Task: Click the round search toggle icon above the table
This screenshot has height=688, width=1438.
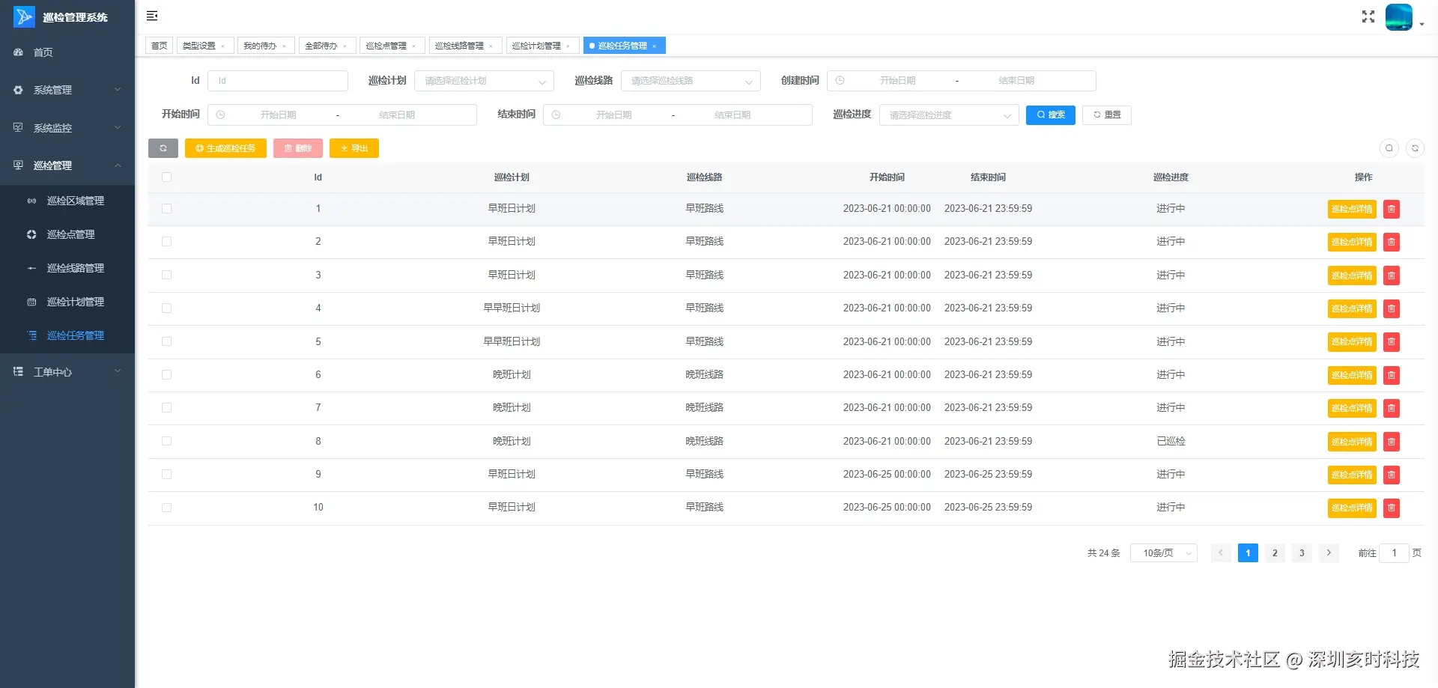Action: tap(1389, 148)
